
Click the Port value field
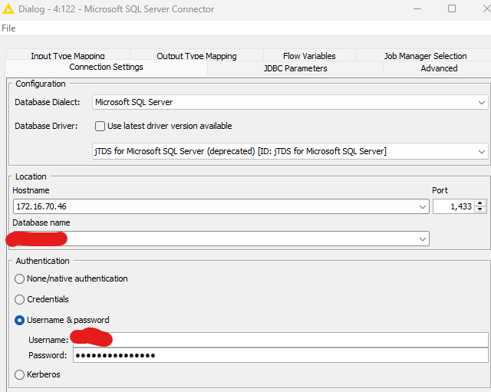tap(453, 206)
